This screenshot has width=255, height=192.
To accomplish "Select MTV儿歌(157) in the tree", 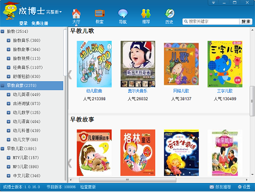I will click(26, 158).
